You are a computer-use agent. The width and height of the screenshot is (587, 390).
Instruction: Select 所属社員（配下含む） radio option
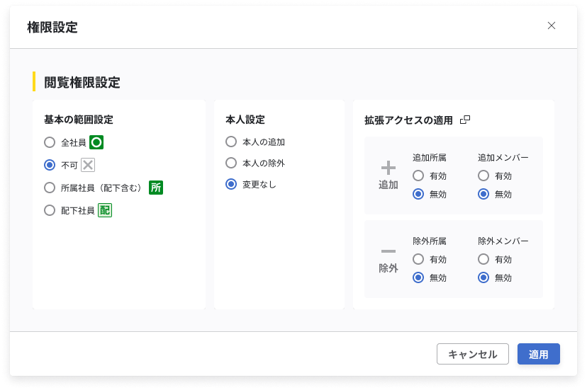pos(50,188)
